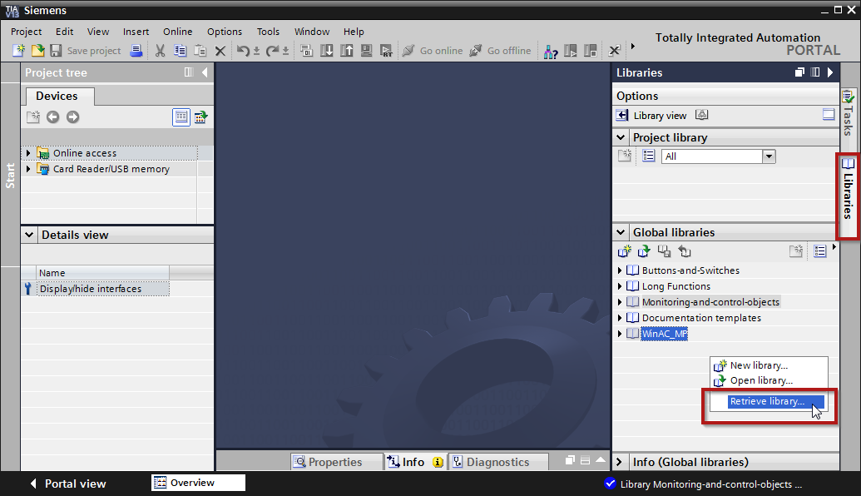Click the Delete X icon in toolbar
861x496 pixels.
tap(220, 51)
